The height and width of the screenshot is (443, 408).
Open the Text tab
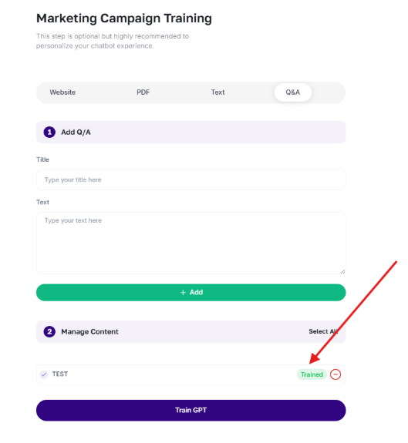217,92
